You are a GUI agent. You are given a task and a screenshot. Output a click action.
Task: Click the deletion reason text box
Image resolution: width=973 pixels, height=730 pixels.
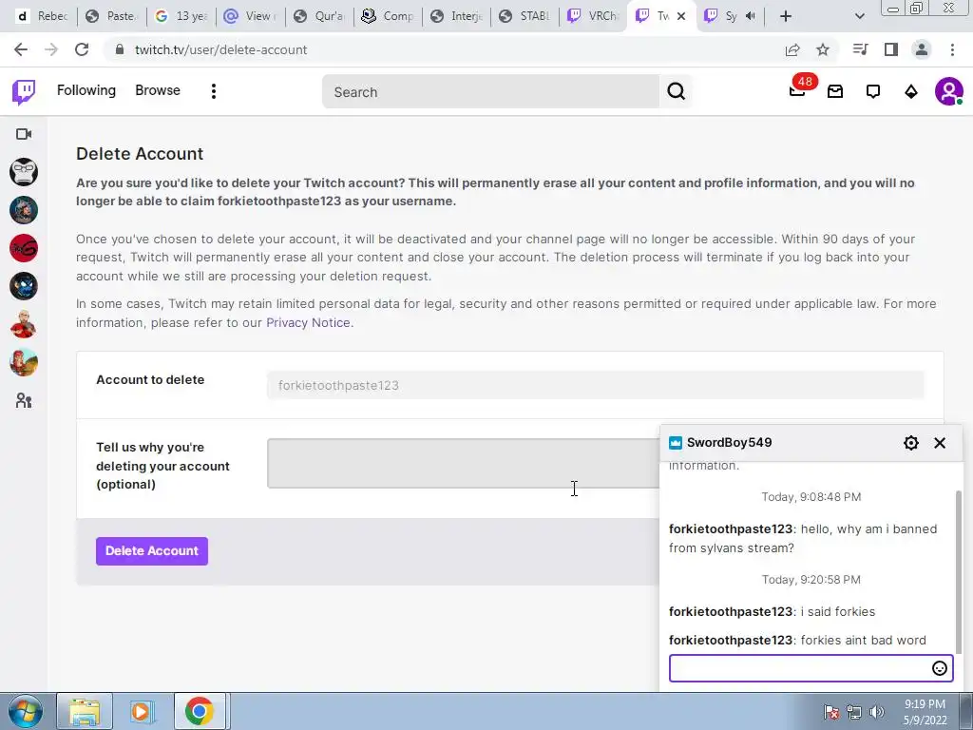464,464
